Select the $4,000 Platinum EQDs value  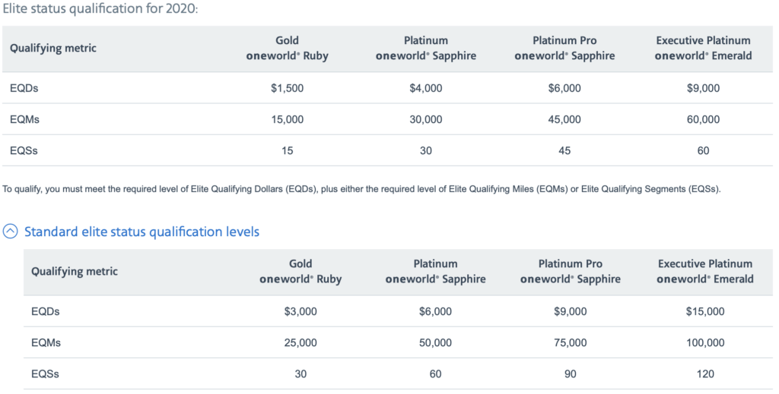click(426, 88)
